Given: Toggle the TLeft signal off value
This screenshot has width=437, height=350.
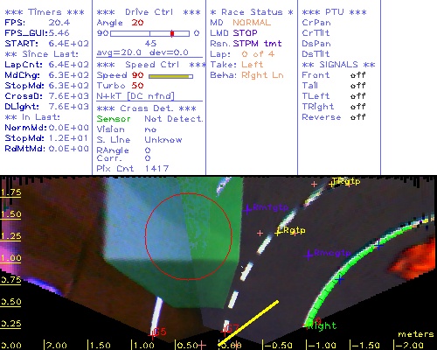Looking at the screenshot, I should [x=357, y=96].
